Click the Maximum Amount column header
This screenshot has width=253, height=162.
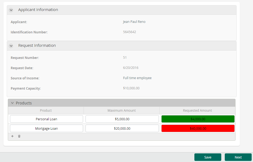point(122,111)
